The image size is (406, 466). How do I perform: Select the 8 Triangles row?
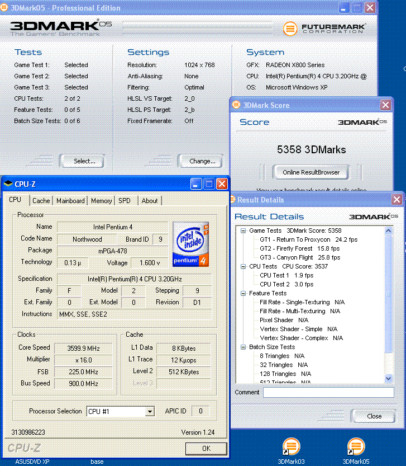coord(282,356)
